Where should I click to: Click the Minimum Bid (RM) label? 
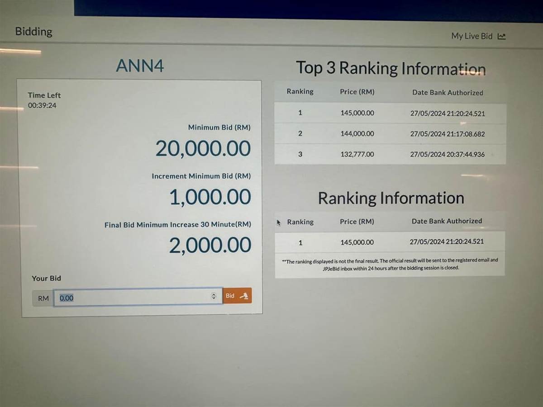[219, 128]
